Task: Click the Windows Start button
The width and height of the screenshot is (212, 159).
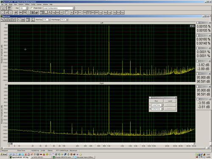Action: click(4, 154)
